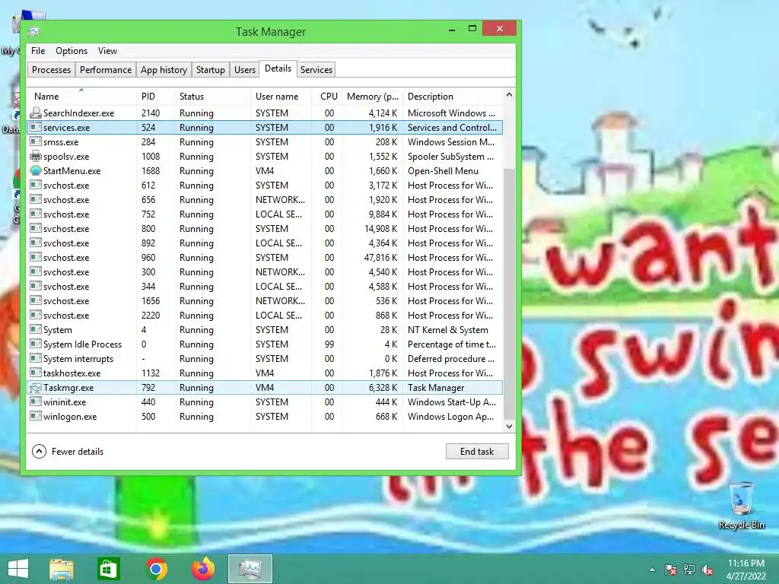
Task: Click the 6,328 K value for Taskmgr.exe
Action: pos(383,387)
